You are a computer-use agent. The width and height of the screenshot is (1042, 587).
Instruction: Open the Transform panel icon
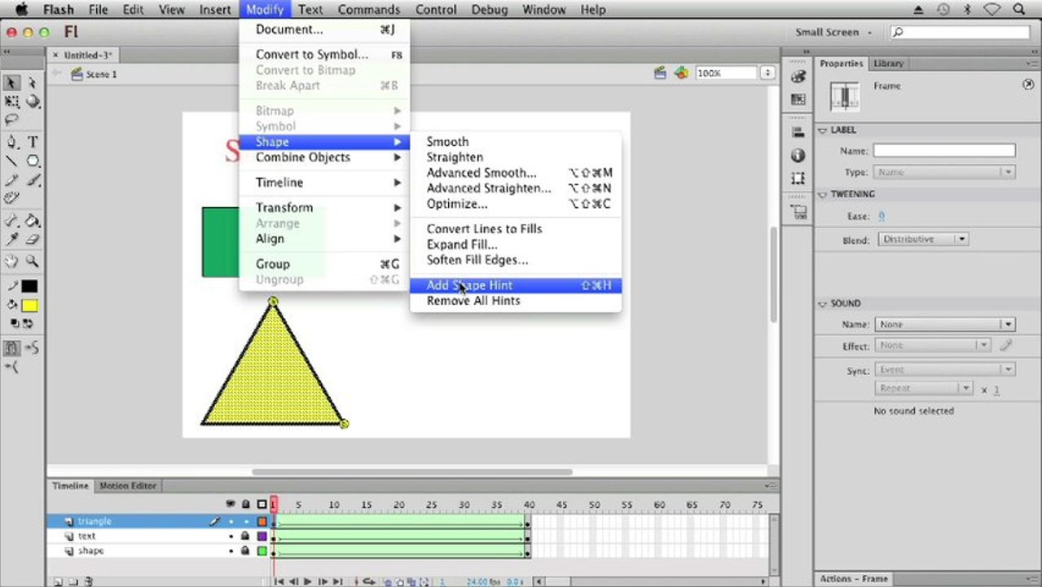coord(798,178)
